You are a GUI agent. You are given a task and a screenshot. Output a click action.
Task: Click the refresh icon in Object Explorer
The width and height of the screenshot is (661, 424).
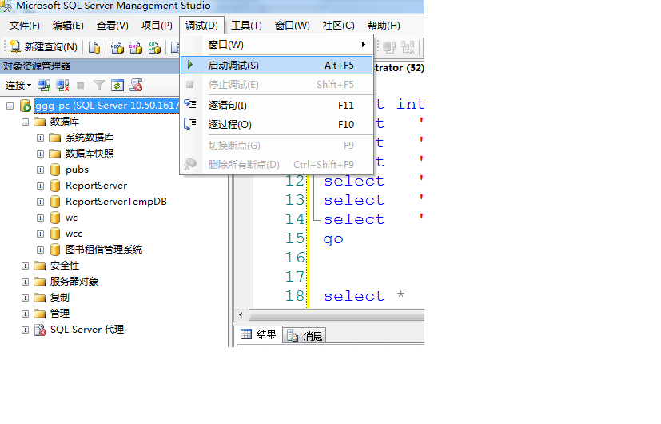[117, 86]
